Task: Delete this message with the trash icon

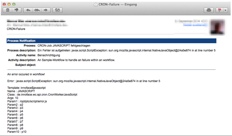Action: click(8, 10)
